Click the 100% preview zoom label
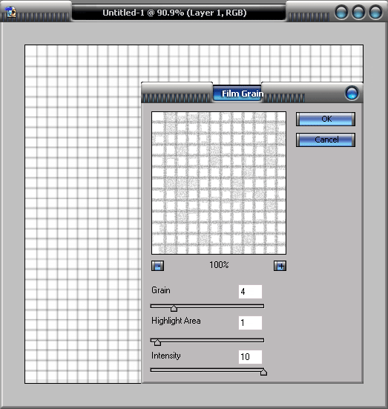 (x=219, y=265)
